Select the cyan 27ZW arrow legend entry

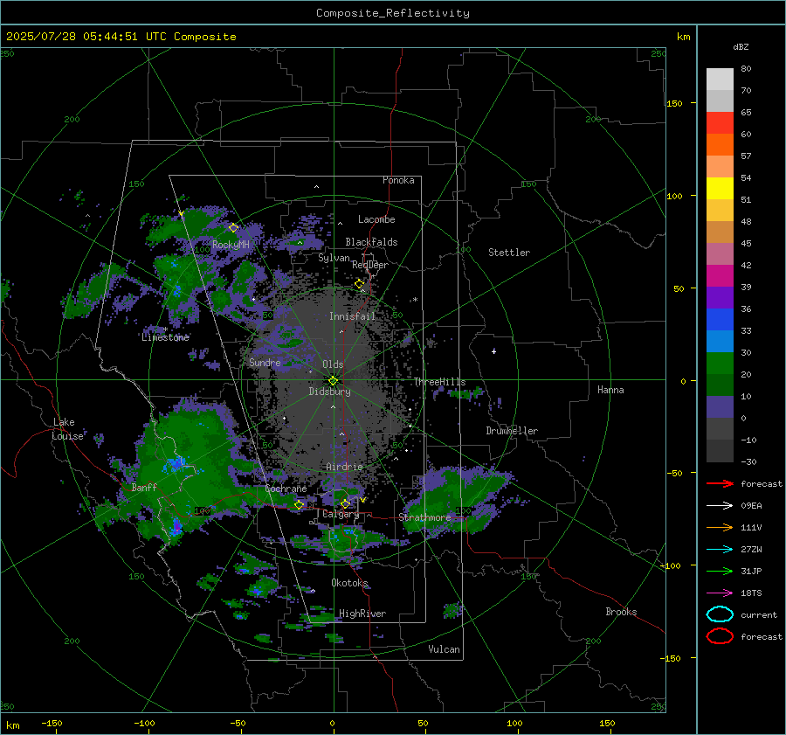pos(720,550)
